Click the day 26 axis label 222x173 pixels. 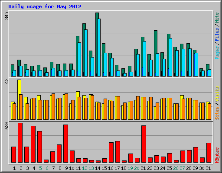(x=176, y=168)
